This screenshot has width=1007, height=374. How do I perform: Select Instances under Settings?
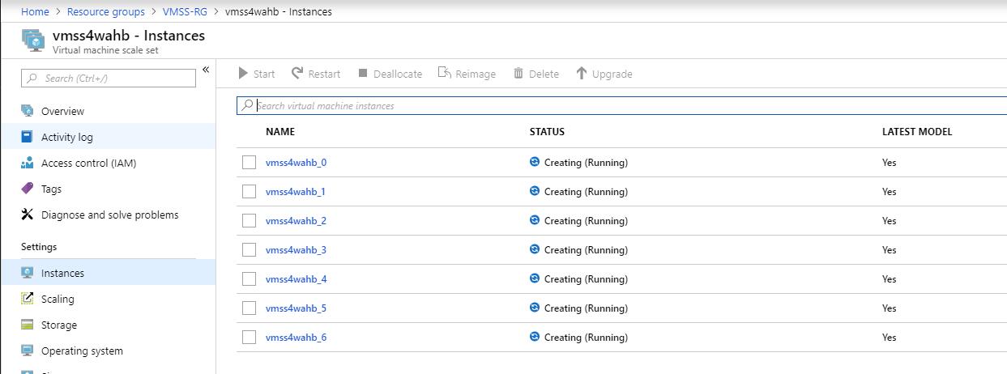[x=109, y=273]
